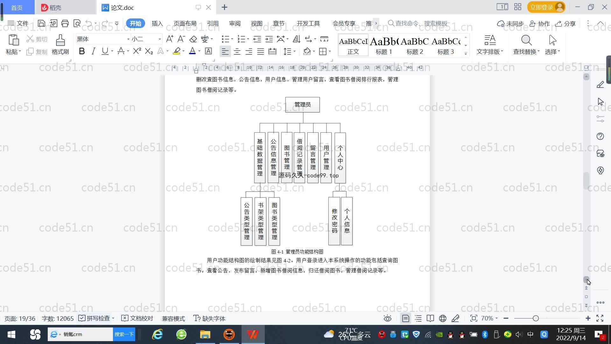Toggle Italic formatting
The image size is (611, 344).
click(x=93, y=51)
